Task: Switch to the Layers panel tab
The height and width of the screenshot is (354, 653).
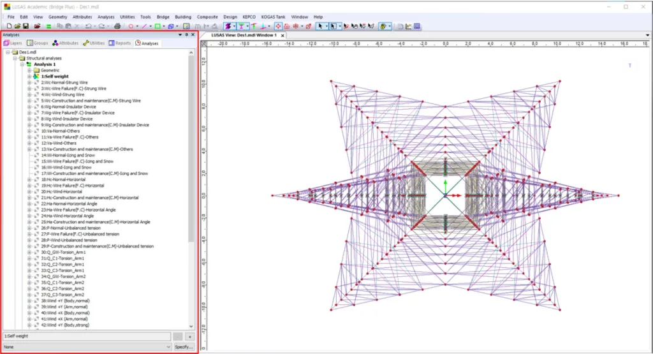Action: pos(13,43)
